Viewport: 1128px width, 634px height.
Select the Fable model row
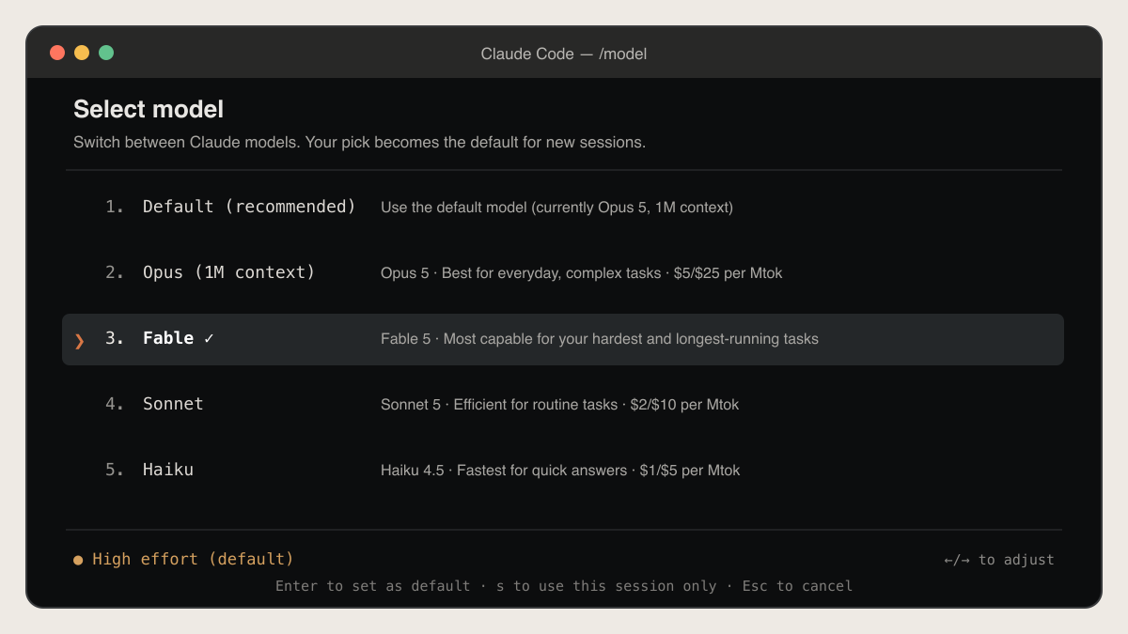pyautogui.click(x=563, y=339)
